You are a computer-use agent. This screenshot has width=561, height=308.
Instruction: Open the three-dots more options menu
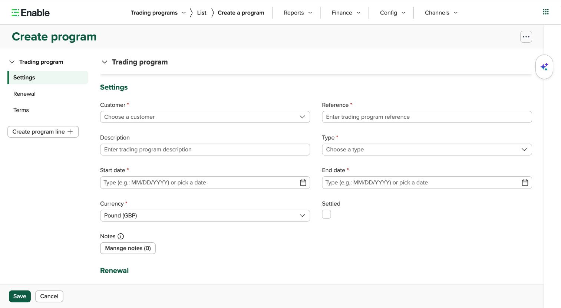pyautogui.click(x=526, y=37)
